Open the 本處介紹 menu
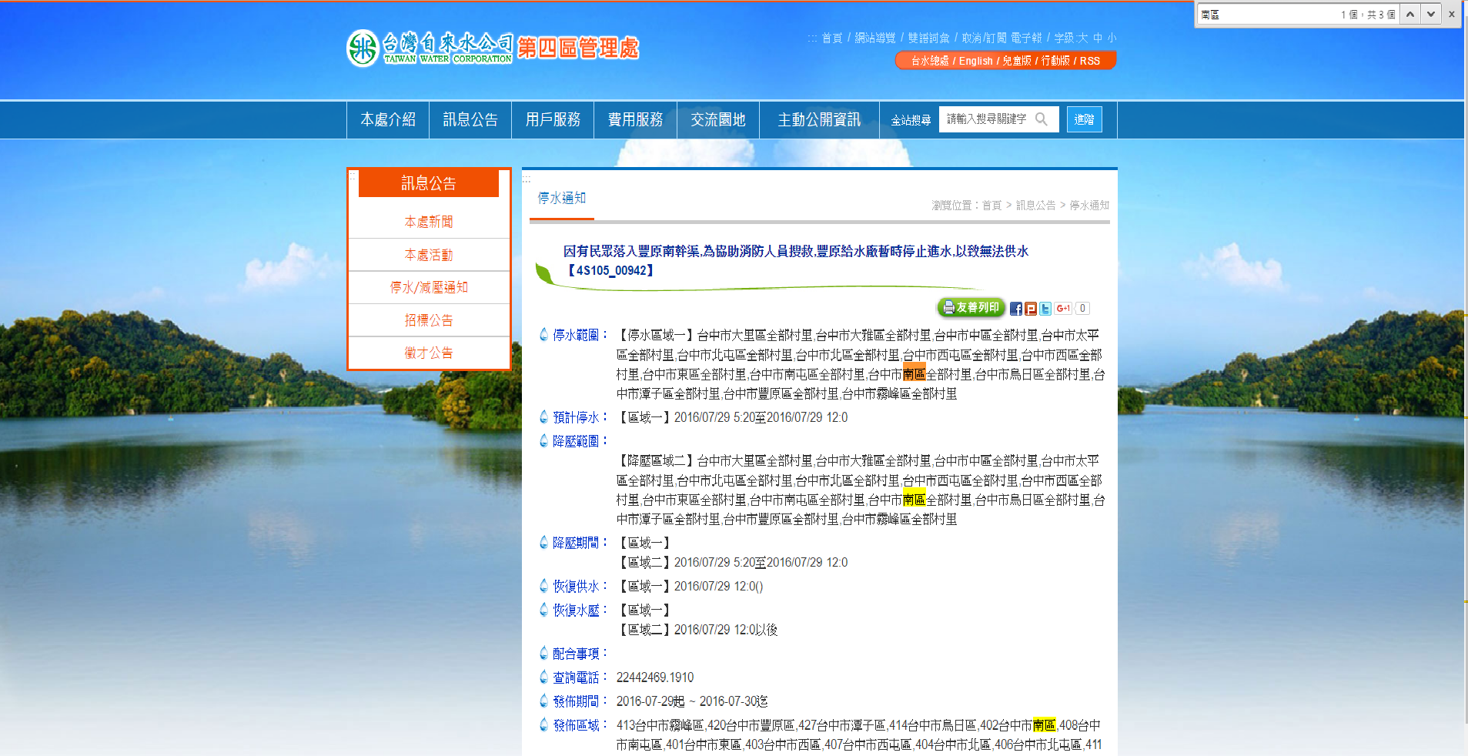 click(388, 120)
